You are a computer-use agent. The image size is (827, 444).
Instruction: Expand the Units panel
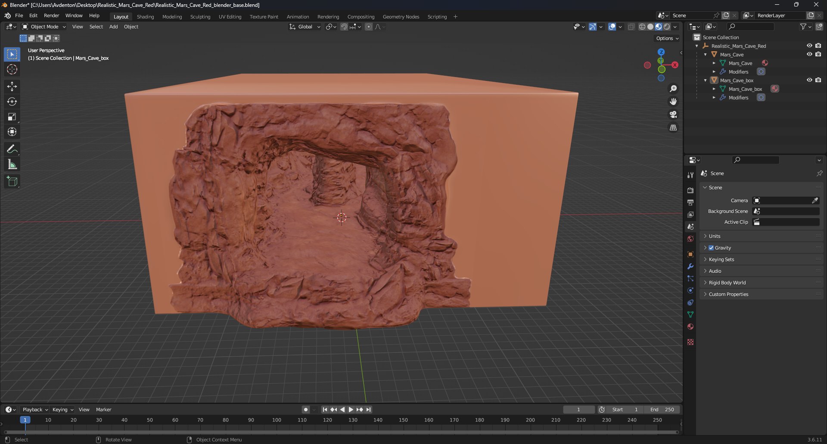762,236
